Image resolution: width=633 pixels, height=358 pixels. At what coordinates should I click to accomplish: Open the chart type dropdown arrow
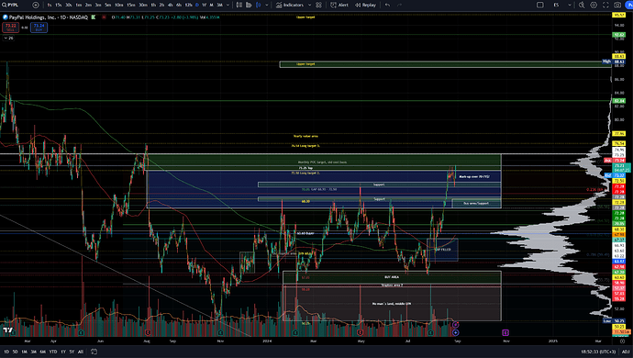(266, 5)
